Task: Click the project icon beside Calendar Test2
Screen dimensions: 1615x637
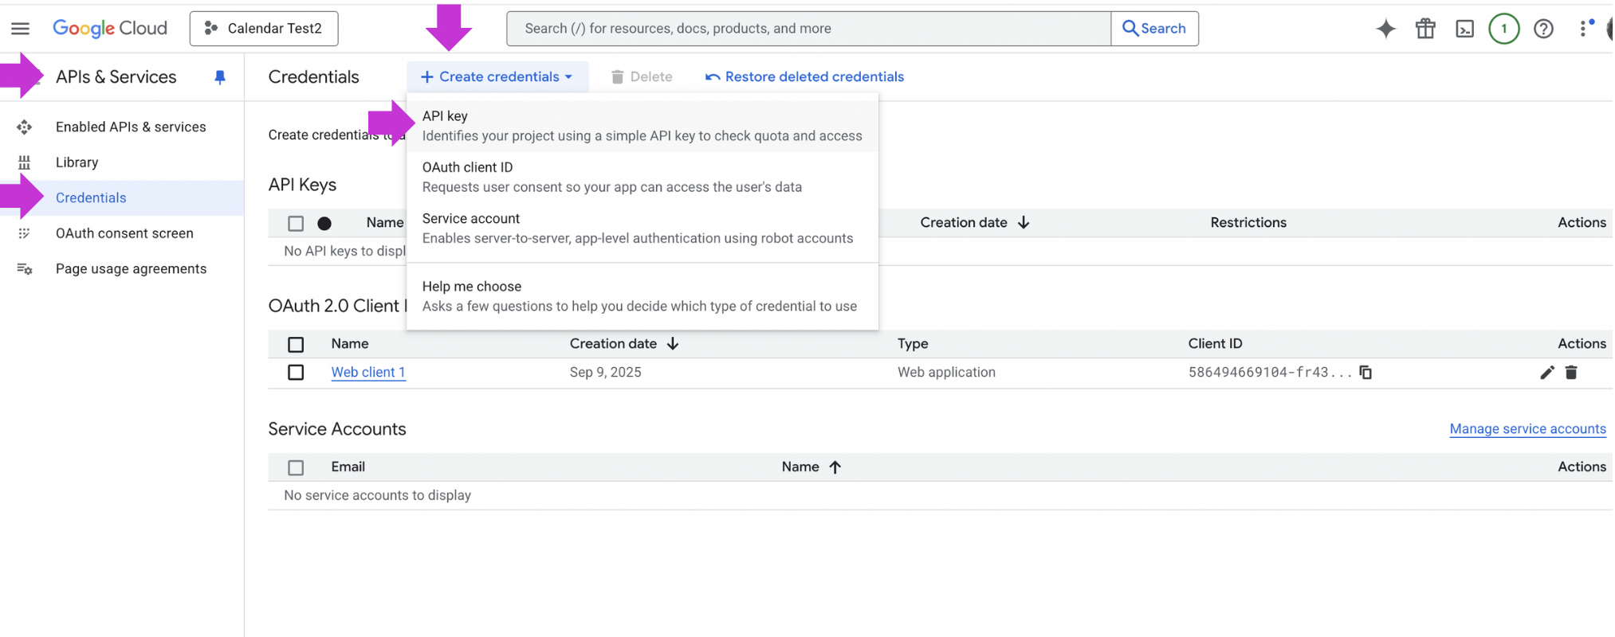Action: coord(211,29)
